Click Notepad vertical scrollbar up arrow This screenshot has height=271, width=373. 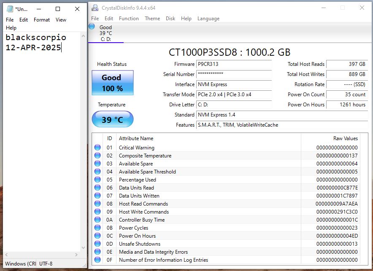click(83, 36)
